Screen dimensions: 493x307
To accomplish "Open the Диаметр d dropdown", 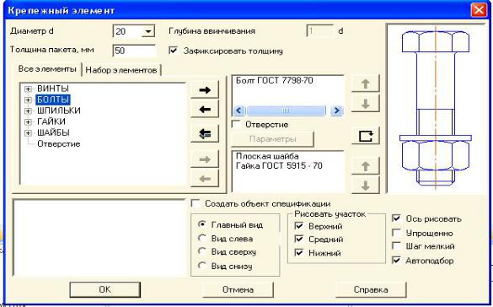I will [x=147, y=31].
